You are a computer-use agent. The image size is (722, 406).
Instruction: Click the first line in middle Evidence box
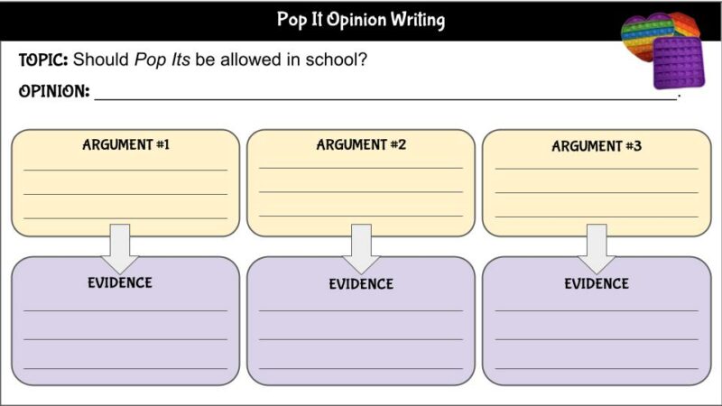click(x=361, y=309)
